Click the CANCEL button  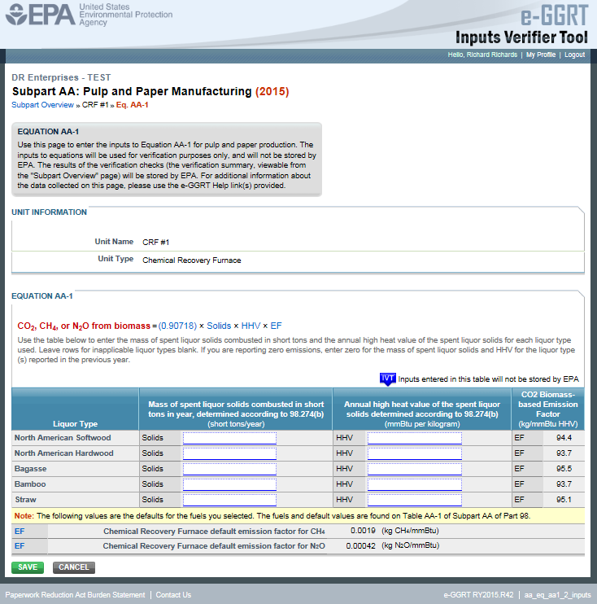[x=74, y=567]
